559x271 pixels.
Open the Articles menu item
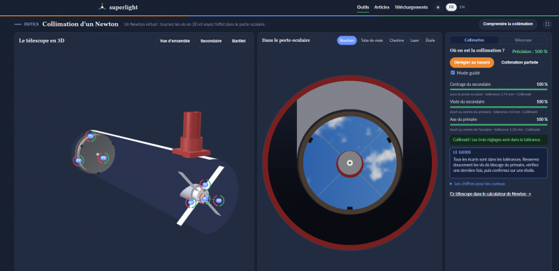point(382,7)
